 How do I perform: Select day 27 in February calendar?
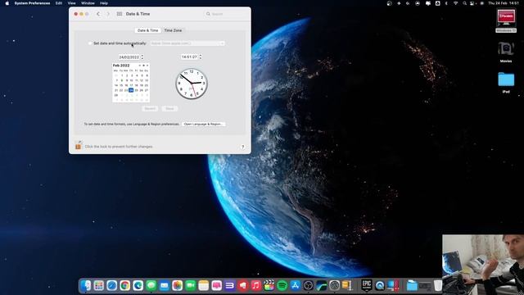point(147,90)
